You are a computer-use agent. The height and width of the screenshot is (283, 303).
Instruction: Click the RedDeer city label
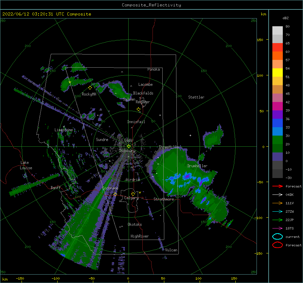(143, 102)
